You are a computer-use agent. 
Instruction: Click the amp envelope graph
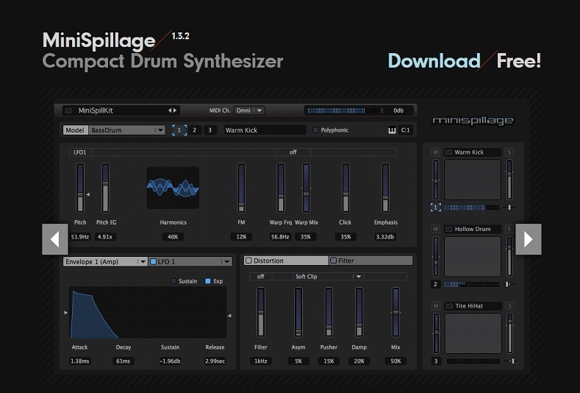coord(148,313)
